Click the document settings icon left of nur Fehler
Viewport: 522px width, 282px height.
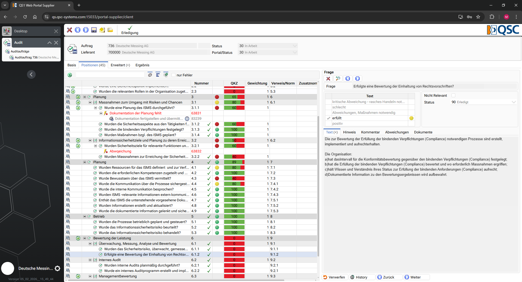(x=166, y=75)
